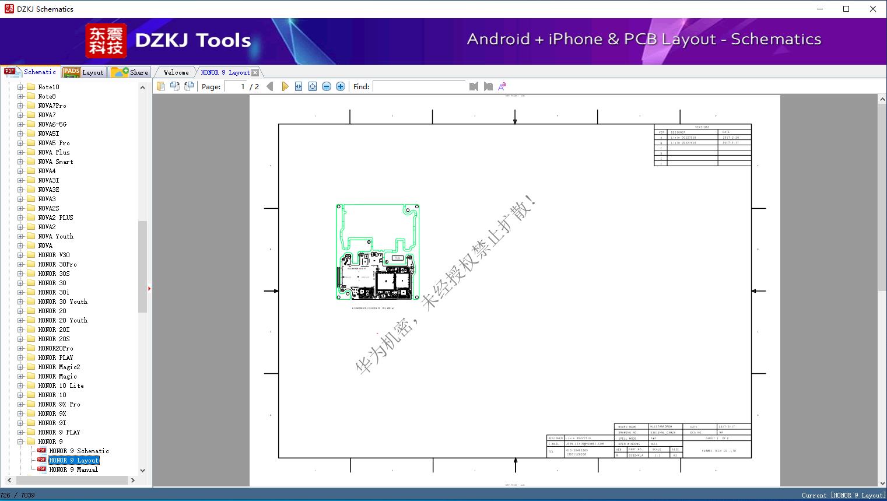Open the Share tab

pos(129,72)
